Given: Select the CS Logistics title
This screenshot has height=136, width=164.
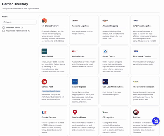Looking at the screenshot, I should [108, 117].
